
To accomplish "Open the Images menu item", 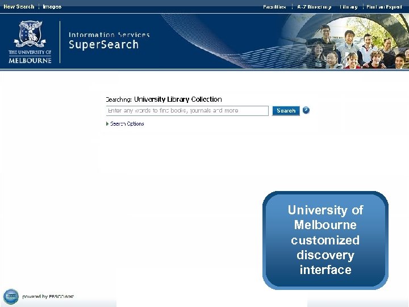I will [52, 6].
